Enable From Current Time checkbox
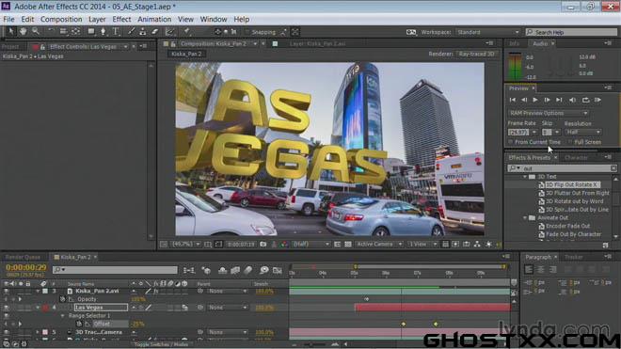The width and height of the screenshot is (621, 349). click(x=511, y=142)
